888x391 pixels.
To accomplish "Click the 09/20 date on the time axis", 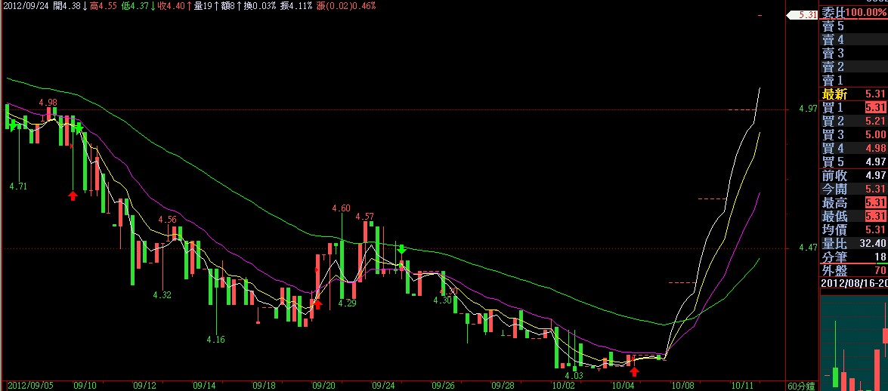I will [x=323, y=386].
